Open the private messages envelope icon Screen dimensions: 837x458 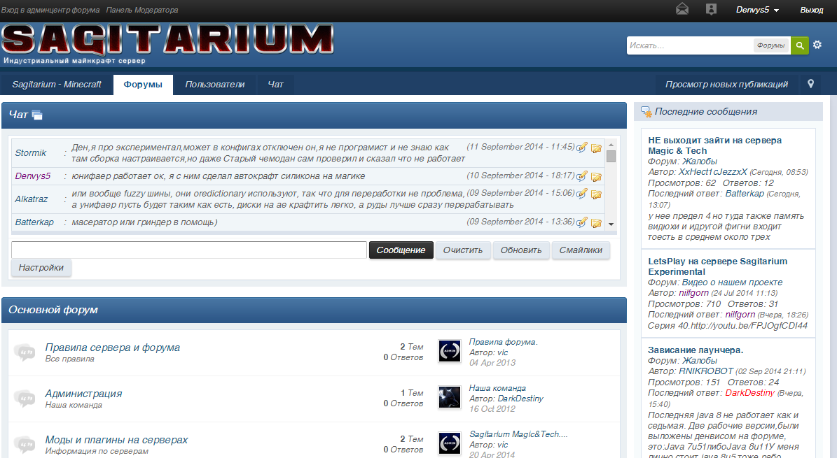coord(682,9)
